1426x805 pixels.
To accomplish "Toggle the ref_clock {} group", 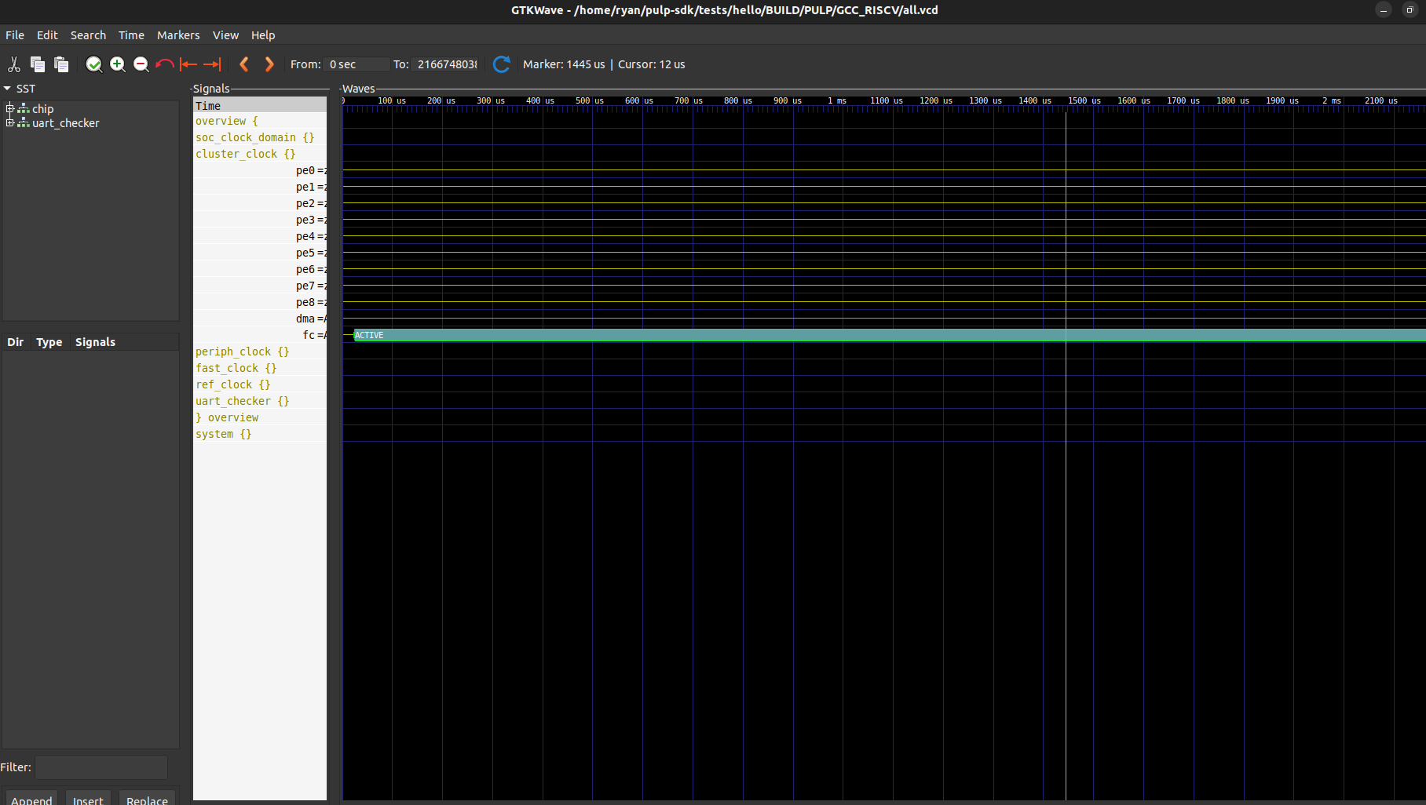I will (x=260, y=384).
